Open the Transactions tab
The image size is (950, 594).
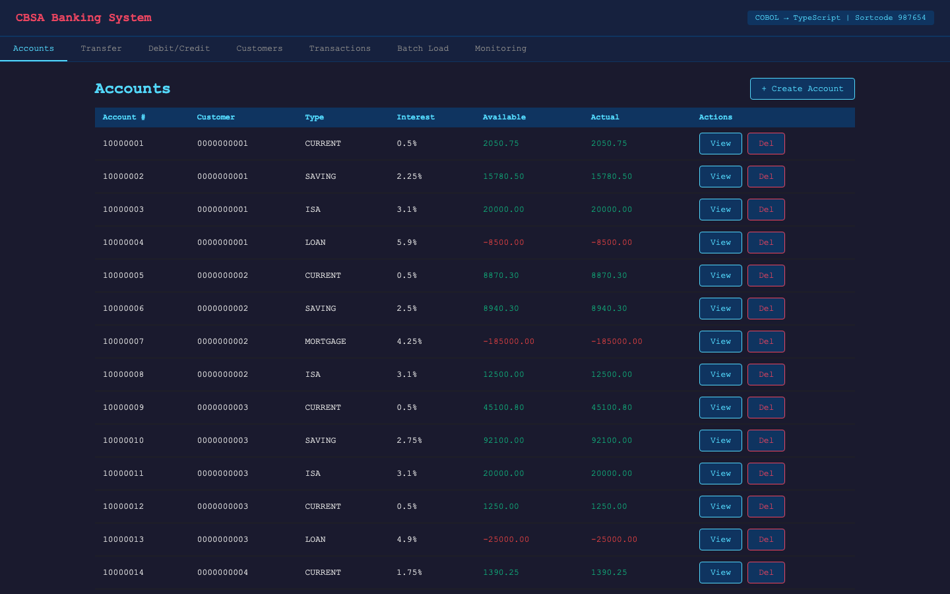pyautogui.click(x=340, y=49)
